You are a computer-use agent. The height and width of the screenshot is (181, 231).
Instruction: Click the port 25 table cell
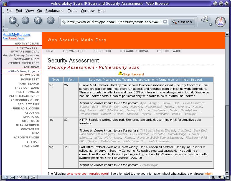(71, 100)
